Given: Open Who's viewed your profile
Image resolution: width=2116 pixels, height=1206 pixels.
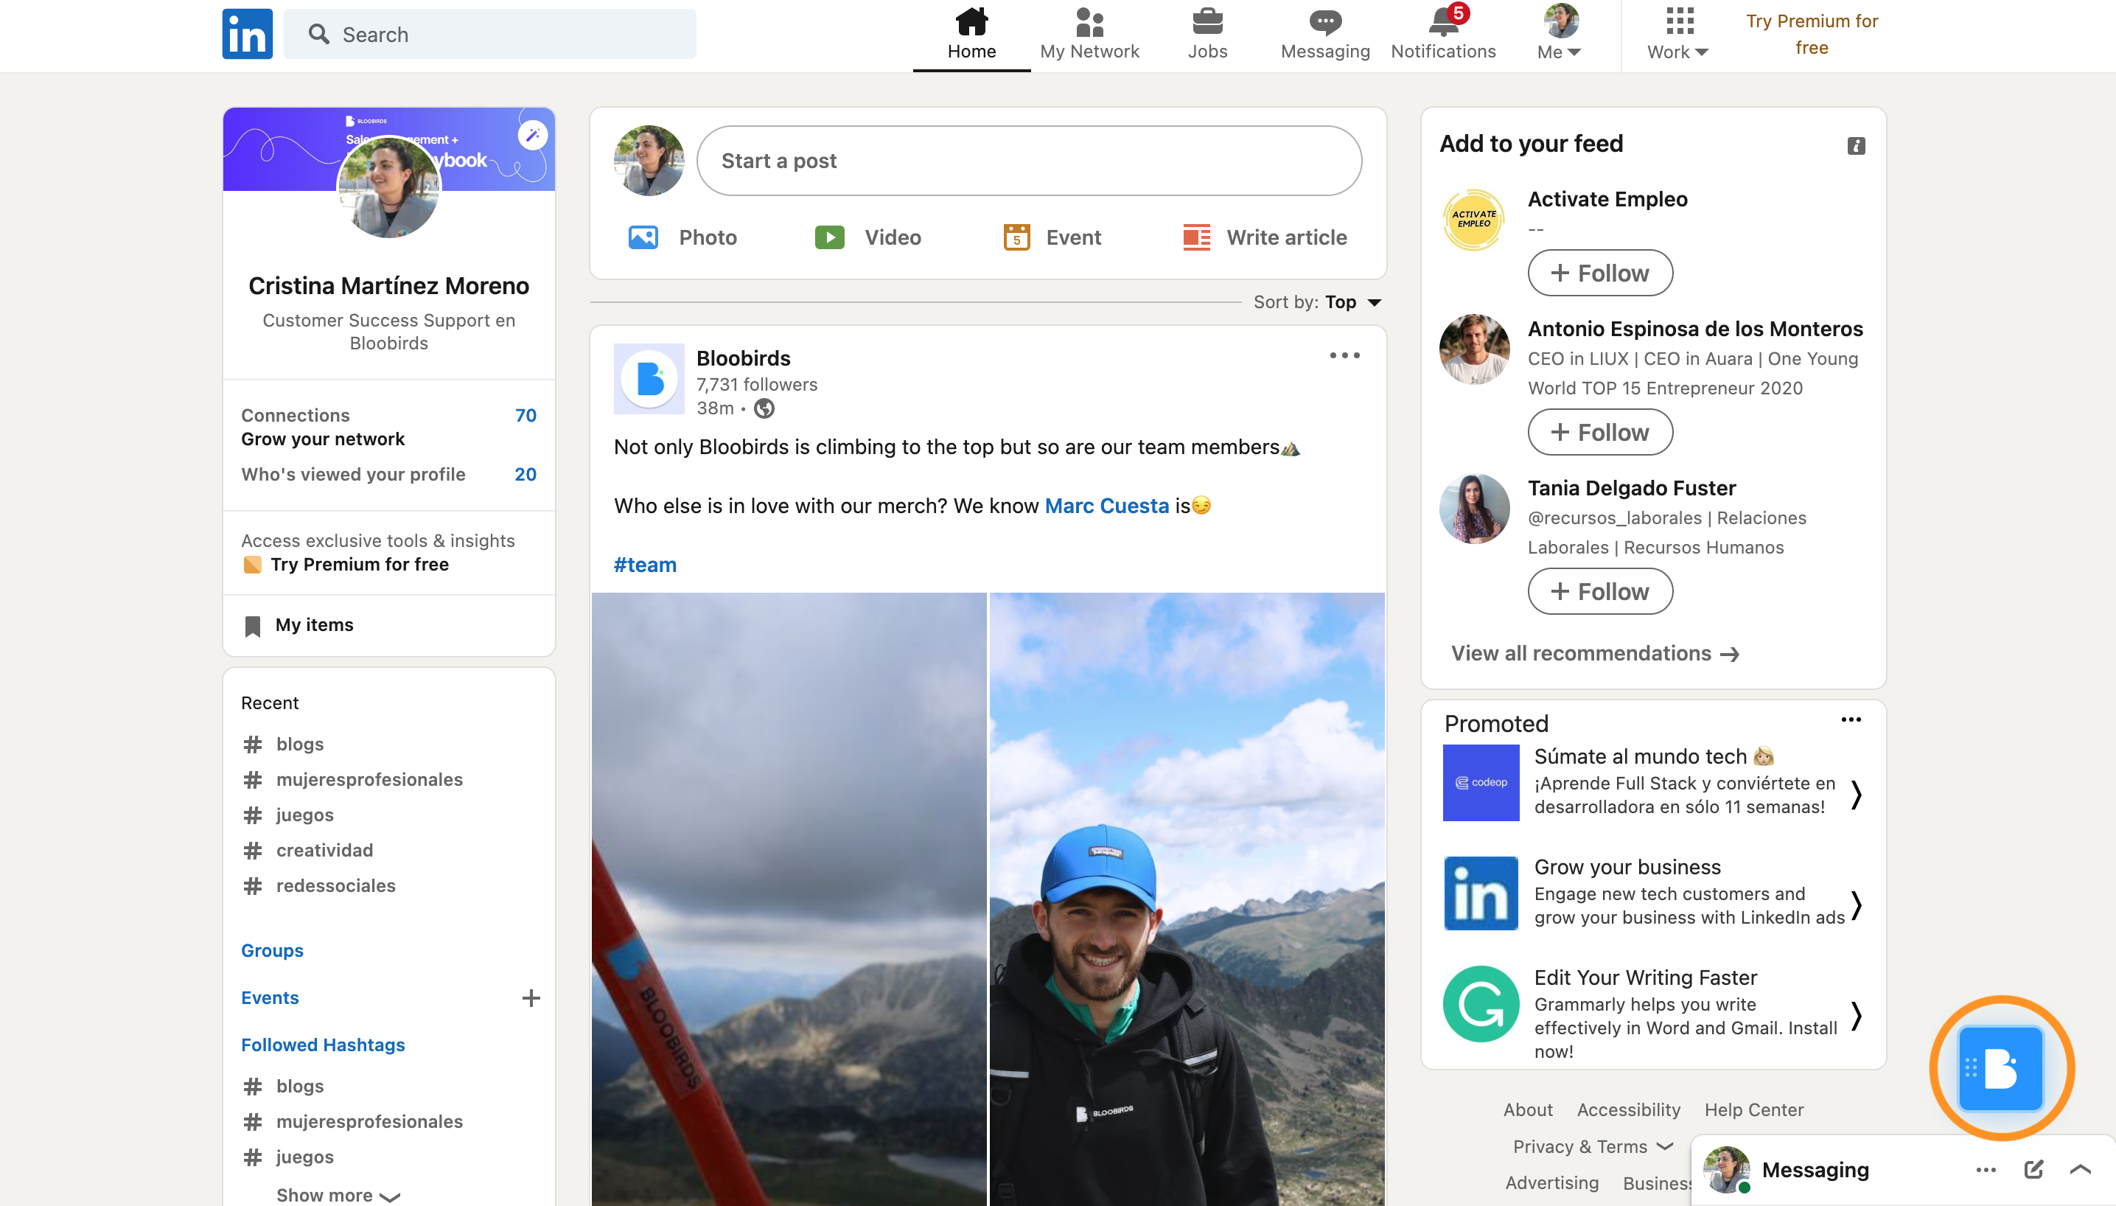Looking at the screenshot, I should 388,475.
